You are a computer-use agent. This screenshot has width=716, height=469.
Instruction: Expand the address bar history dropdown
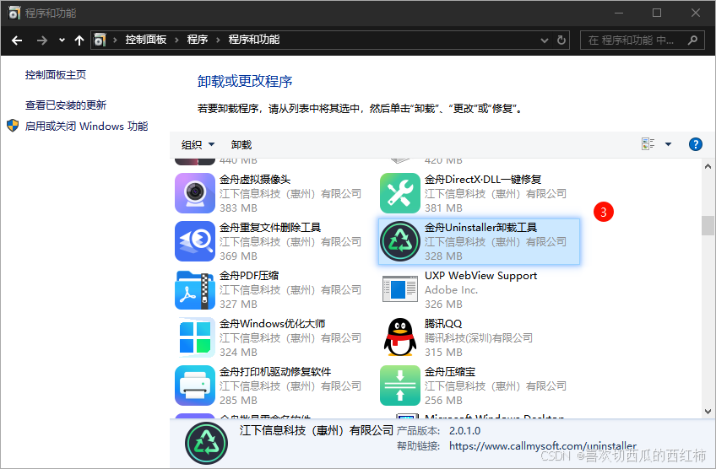click(545, 40)
